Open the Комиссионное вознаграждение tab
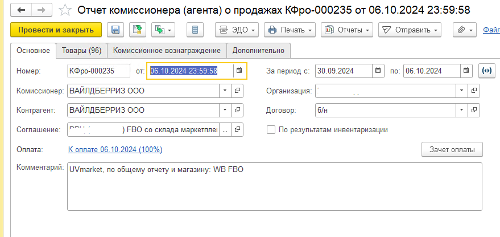This screenshot has height=237, width=500. (x=167, y=51)
